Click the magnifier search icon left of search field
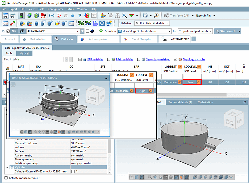This screenshot has width=249, height=183. (x=21, y=31)
